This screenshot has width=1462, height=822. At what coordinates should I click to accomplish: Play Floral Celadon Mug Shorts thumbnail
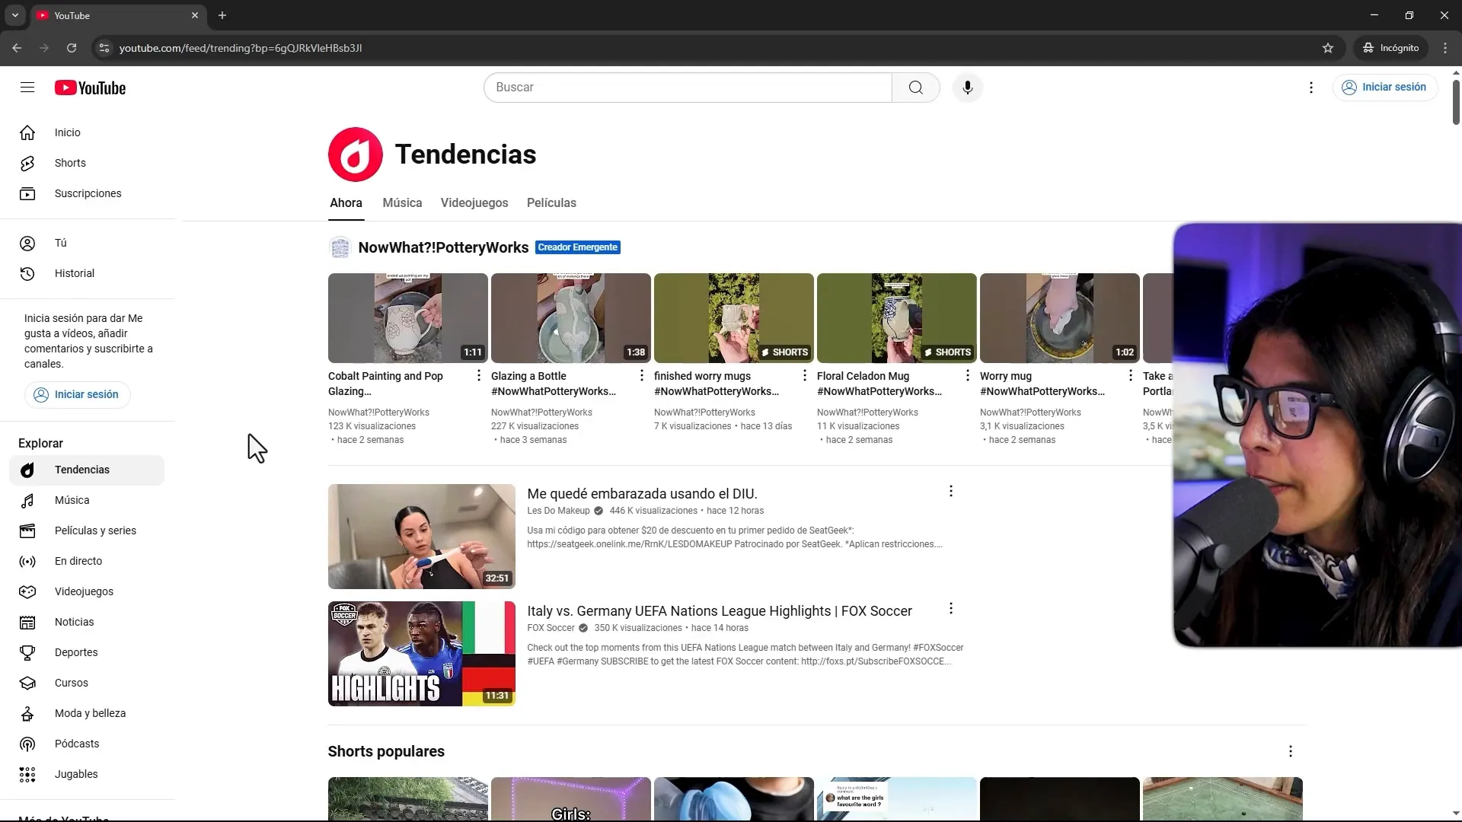(x=896, y=318)
